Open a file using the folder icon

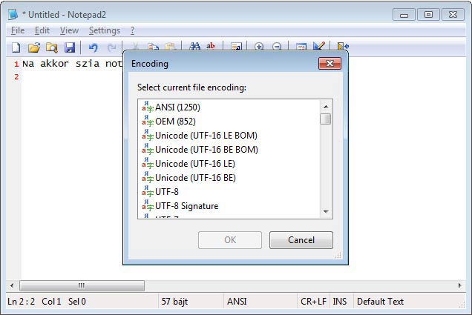pyautogui.click(x=34, y=47)
